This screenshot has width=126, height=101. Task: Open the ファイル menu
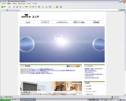point(3,4)
